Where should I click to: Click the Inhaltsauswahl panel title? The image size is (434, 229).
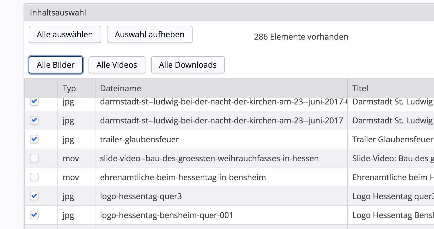click(x=58, y=12)
